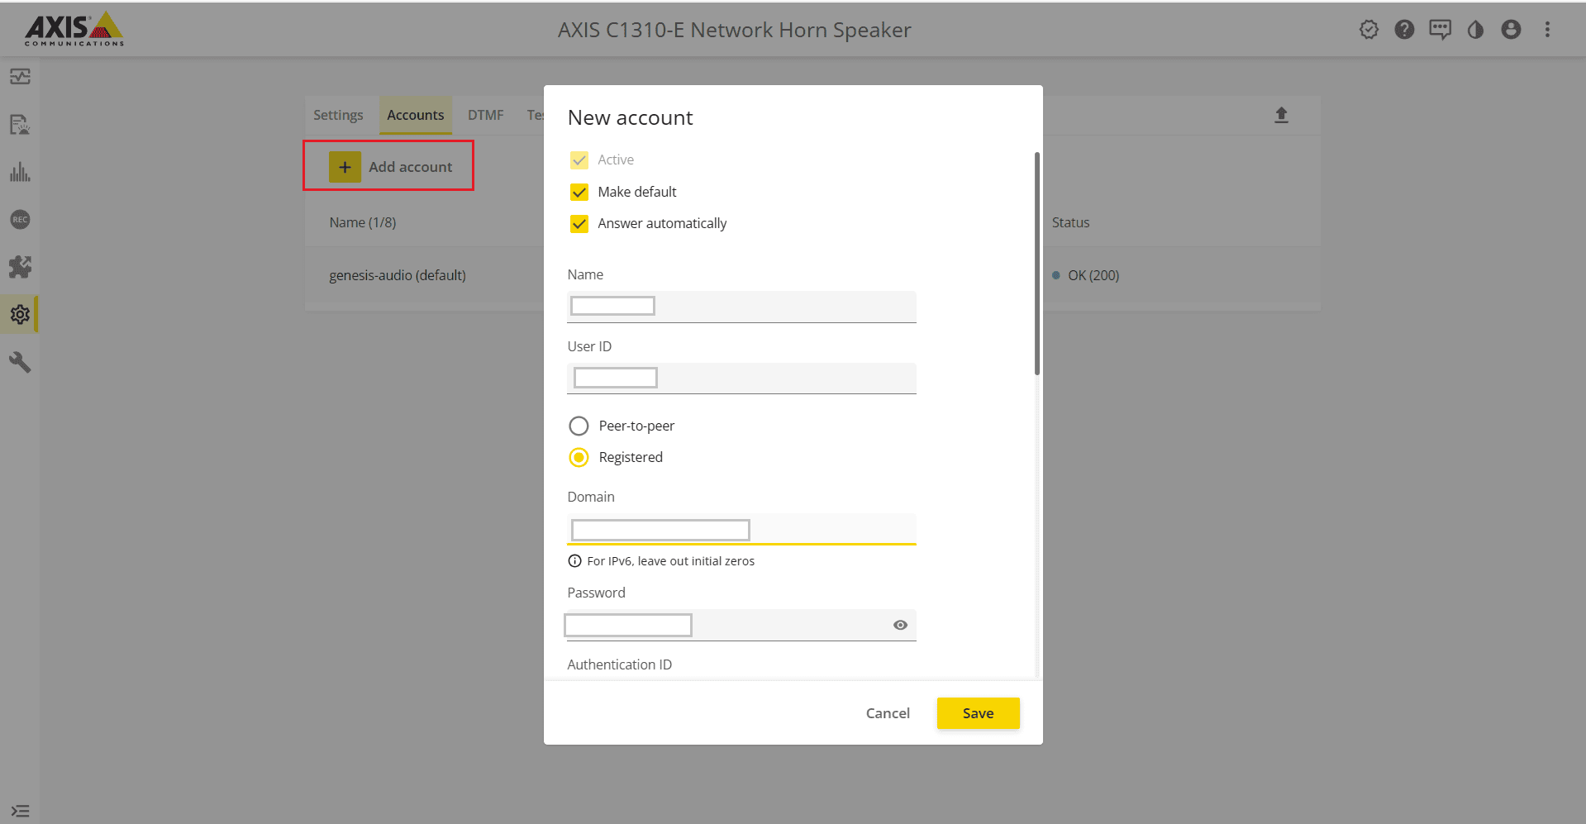Open the audio levels bars sidebar icon
This screenshot has height=824, width=1586.
[20, 172]
